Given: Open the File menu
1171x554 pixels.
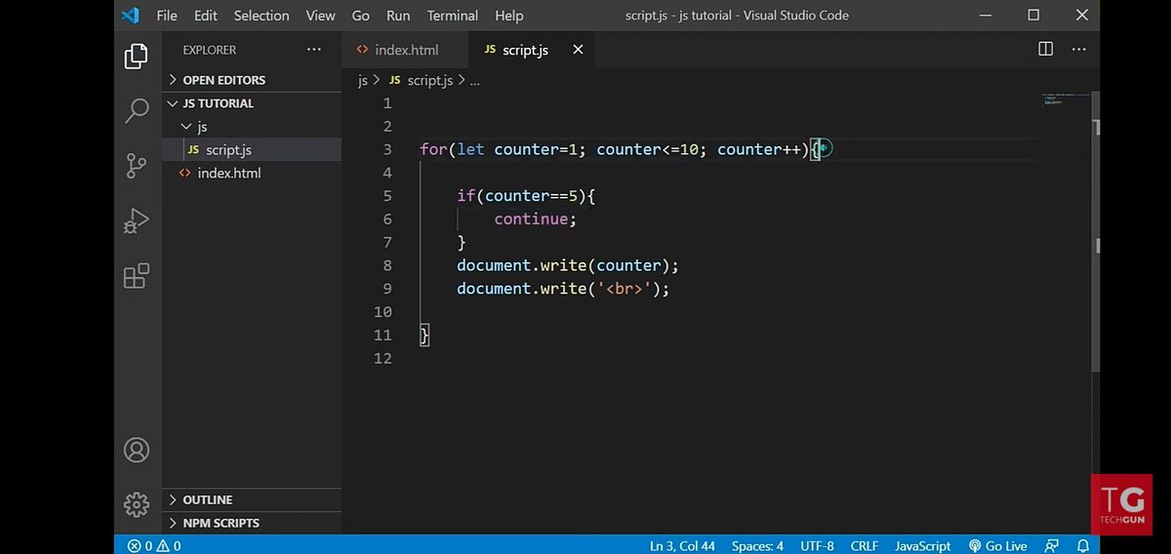Looking at the screenshot, I should point(167,16).
